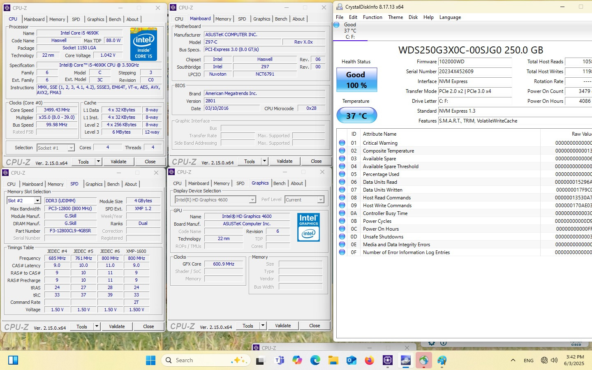
Task: Click the Intel Graphics logo in Graphics window
Action: click(309, 227)
